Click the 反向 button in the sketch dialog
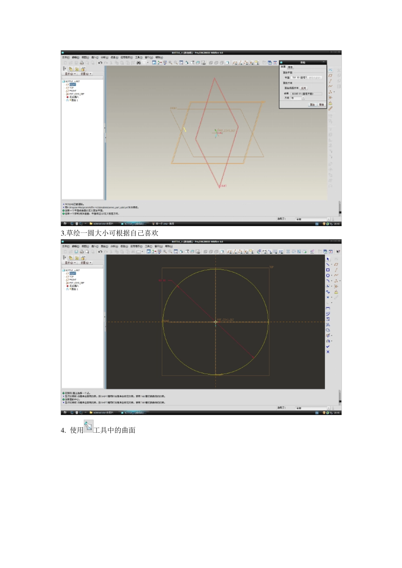Viewport: 402px width, 568px height. pyautogui.click(x=303, y=88)
